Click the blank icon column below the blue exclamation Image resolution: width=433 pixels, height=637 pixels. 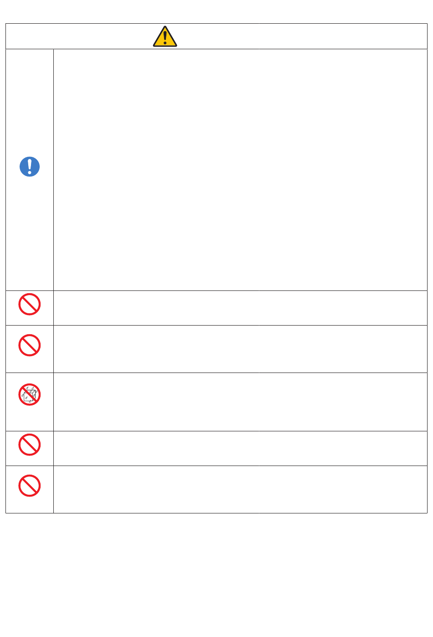30,234
